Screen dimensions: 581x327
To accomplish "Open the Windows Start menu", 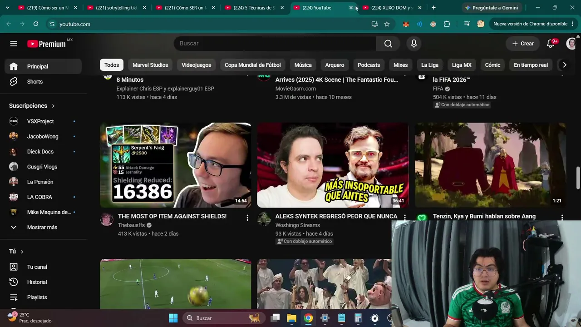I will [173, 318].
